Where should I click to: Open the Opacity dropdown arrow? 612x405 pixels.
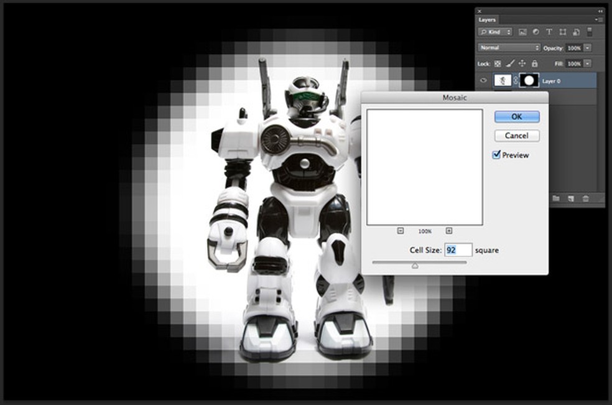click(x=587, y=48)
